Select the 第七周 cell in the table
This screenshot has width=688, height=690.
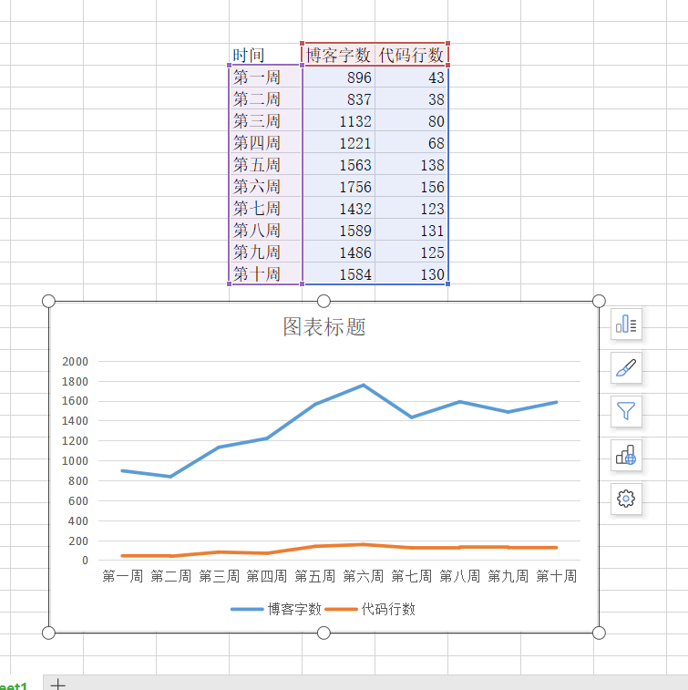pos(266,208)
